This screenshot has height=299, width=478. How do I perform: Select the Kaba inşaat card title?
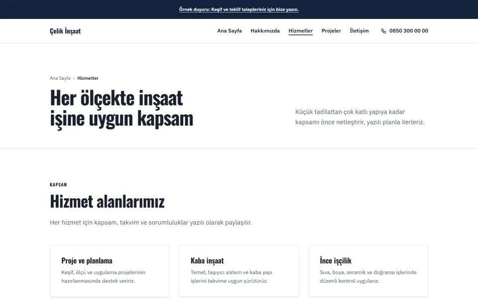coord(207,261)
